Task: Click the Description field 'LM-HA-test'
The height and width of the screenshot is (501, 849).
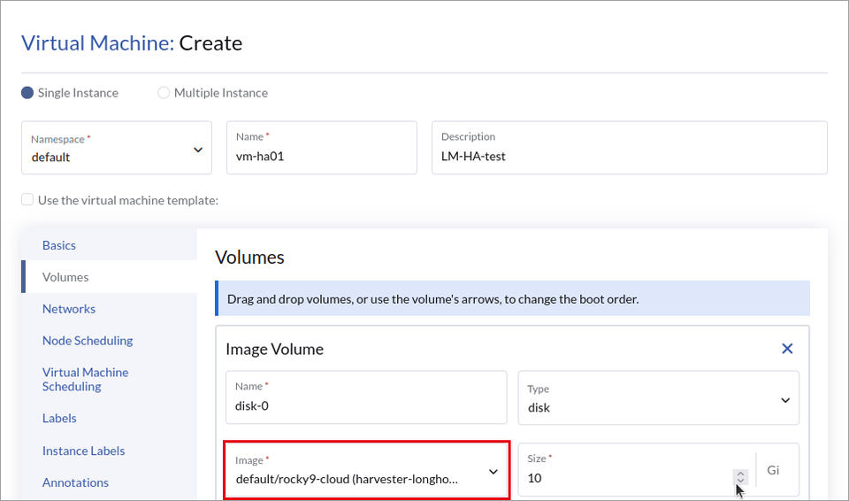Action: (x=629, y=148)
